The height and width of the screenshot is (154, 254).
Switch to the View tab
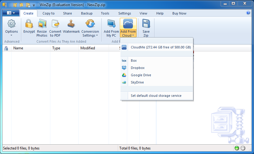(143, 13)
